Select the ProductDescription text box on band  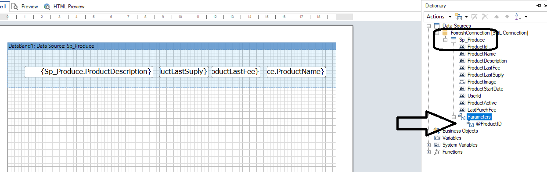89,71
